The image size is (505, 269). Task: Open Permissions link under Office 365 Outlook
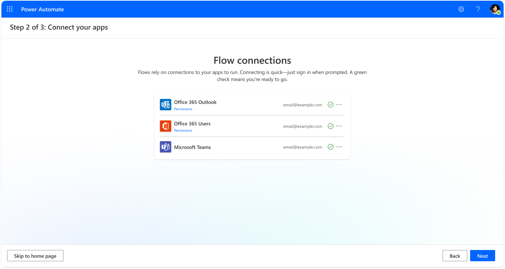coord(183,109)
